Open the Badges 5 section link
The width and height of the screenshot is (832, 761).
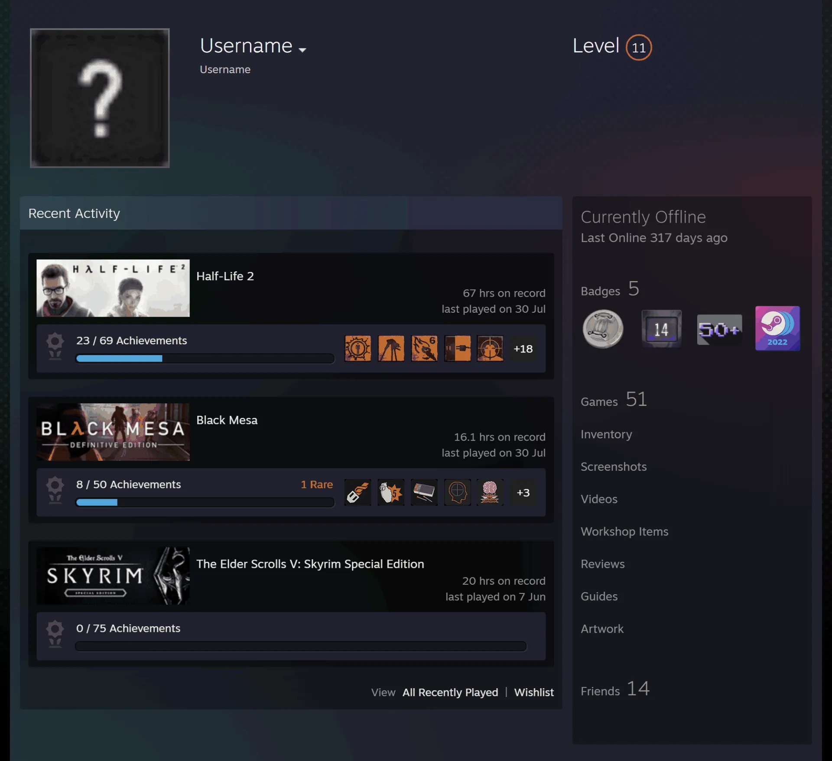click(610, 289)
